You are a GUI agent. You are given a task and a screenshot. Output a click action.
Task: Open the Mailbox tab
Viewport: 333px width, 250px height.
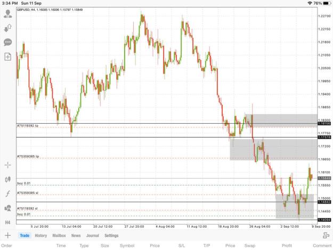59,236
